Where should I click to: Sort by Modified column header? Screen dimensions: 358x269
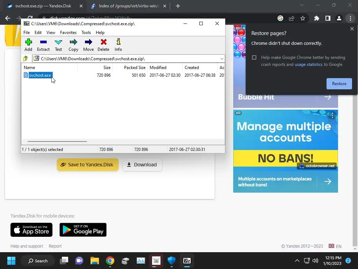(x=165, y=68)
